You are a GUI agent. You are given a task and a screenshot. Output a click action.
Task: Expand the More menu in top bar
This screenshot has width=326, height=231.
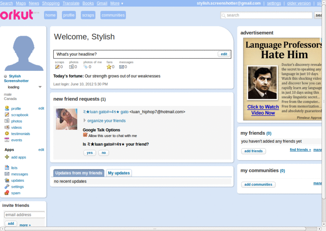(x=117, y=3)
